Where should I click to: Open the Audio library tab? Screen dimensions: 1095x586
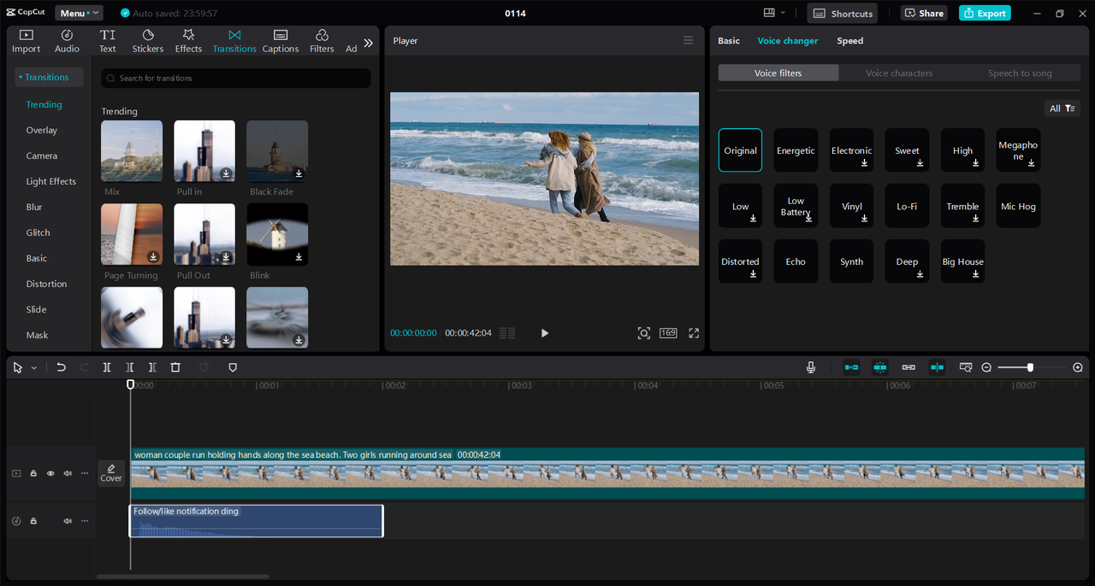point(67,41)
